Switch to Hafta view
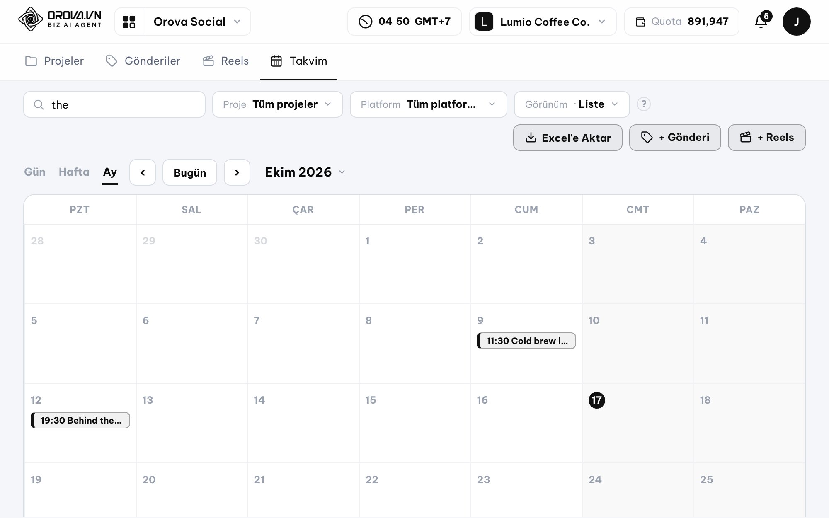This screenshot has height=518, width=829. pos(74,172)
